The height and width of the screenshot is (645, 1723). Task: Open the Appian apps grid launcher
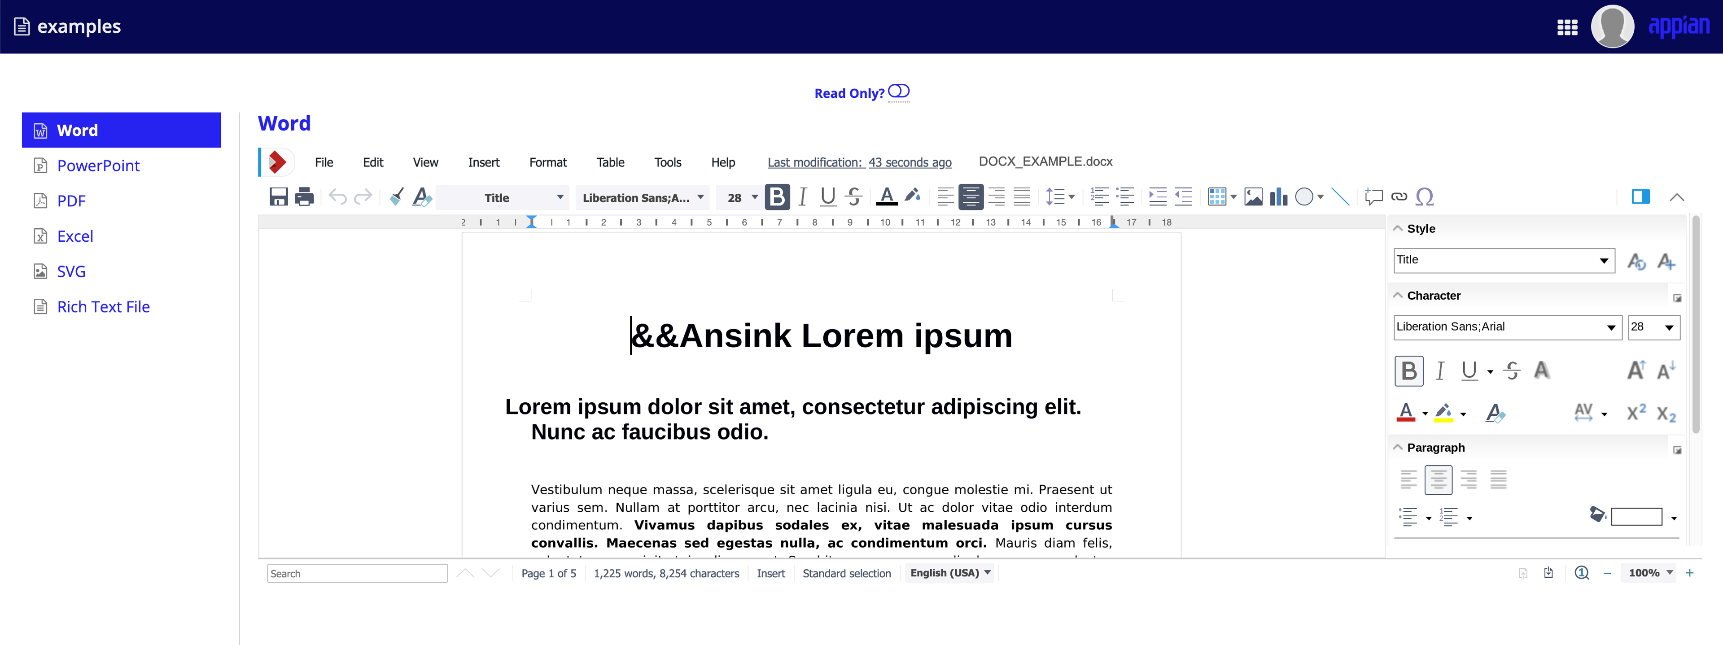[x=1567, y=27]
